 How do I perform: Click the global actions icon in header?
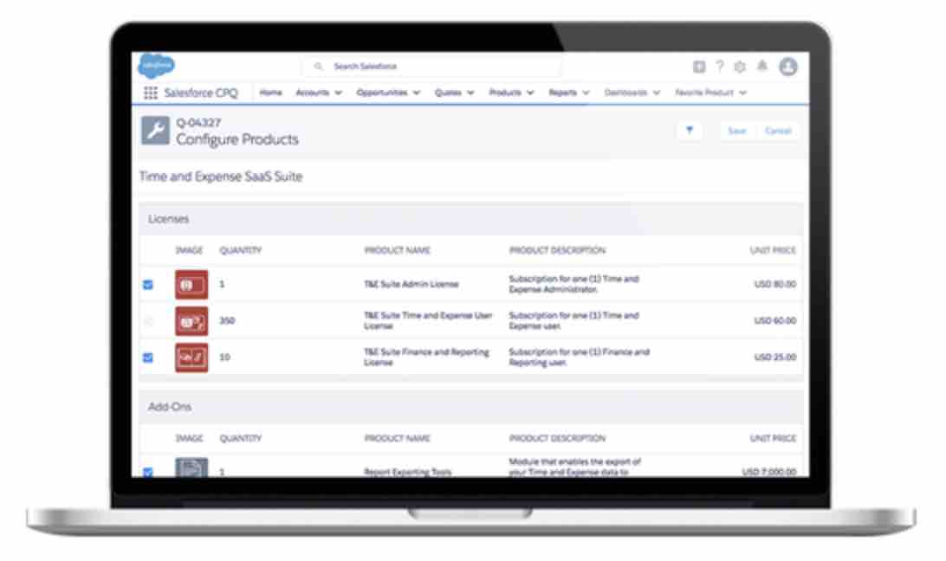pos(699,67)
